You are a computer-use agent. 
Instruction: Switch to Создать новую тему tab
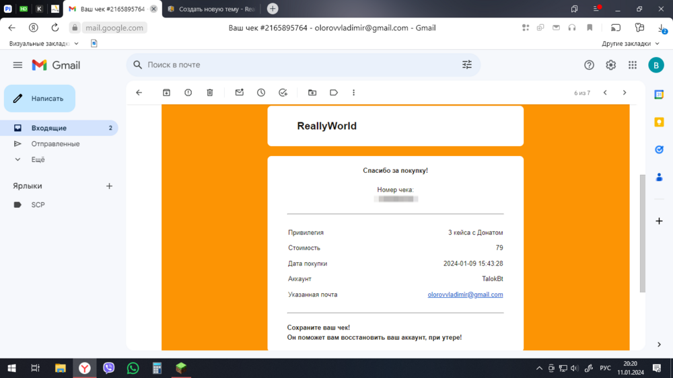tap(213, 9)
